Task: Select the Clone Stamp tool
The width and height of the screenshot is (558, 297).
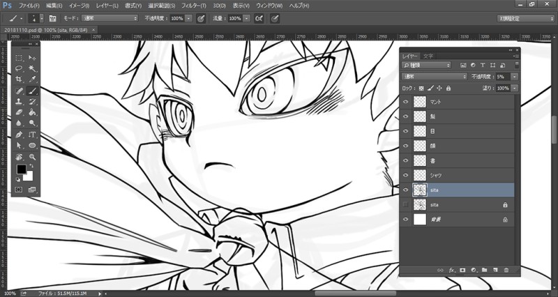Action: click(x=20, y=102)
